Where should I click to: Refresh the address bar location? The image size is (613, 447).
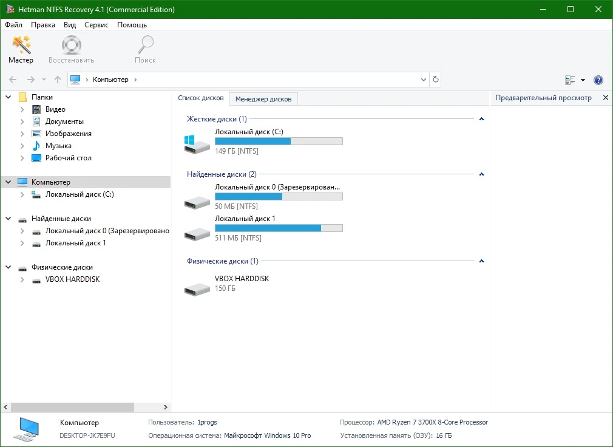point(436,80)
